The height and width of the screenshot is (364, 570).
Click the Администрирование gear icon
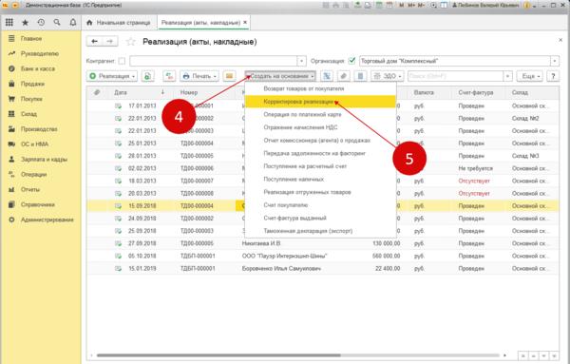(11, 220)
